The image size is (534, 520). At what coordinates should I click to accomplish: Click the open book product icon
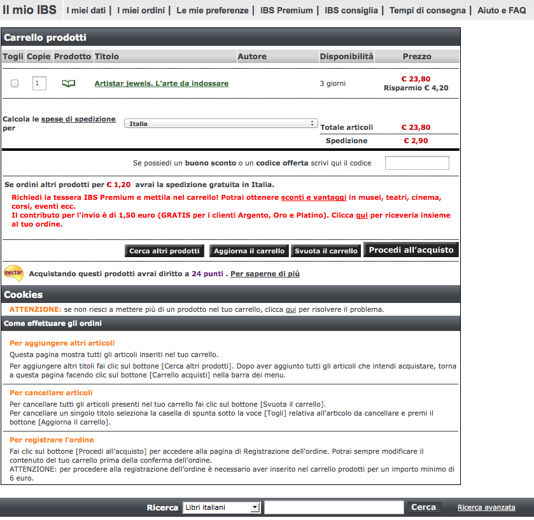[x=69, y=83]
